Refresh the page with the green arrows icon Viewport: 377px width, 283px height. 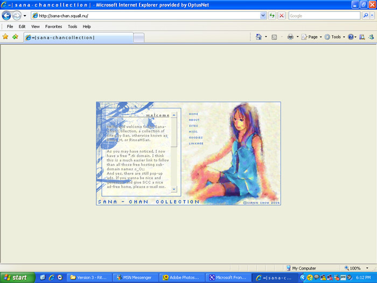tap(272, 16)
